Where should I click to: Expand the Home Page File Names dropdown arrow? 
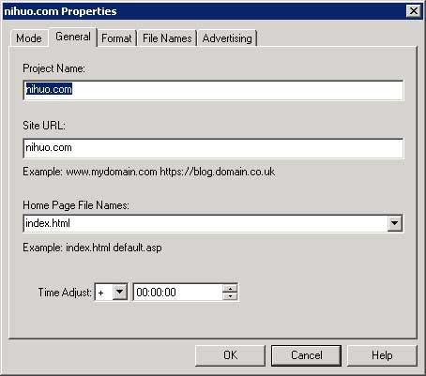(395, 223)
